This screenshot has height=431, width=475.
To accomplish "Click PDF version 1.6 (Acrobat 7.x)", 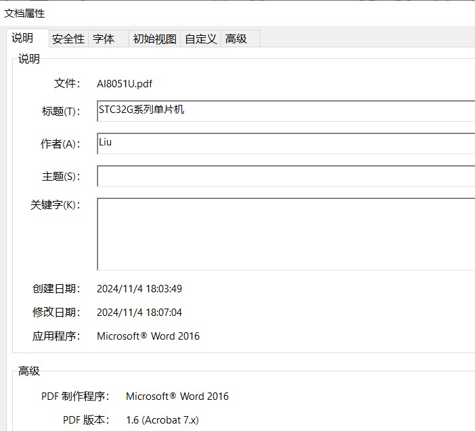I will pyautogui.click(x=162, y=419).
